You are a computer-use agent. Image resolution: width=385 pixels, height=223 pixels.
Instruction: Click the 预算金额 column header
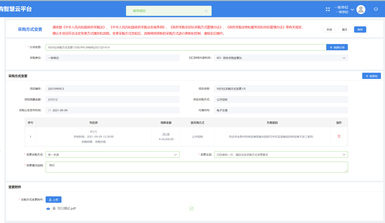tap(166, 123)
